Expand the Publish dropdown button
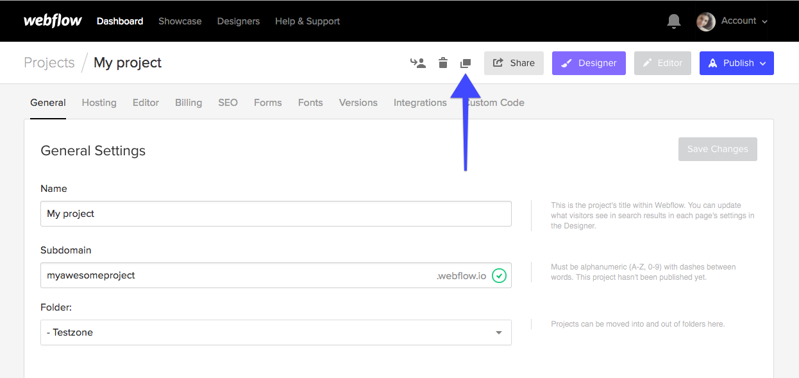The height and width of the screenshot is (378, 799). 737,63
